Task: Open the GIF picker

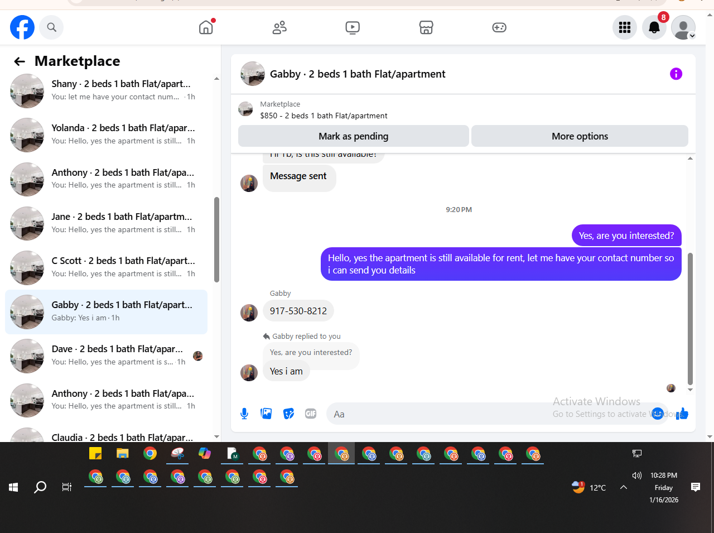Action: (x=311, y=414)
